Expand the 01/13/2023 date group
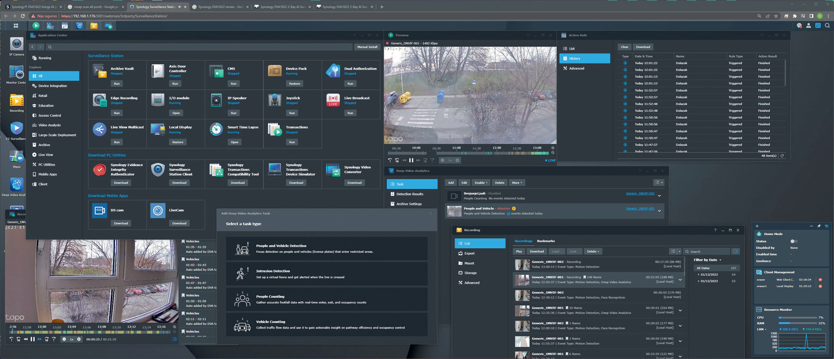Viewport: 834px width, 359px height. 698,274
